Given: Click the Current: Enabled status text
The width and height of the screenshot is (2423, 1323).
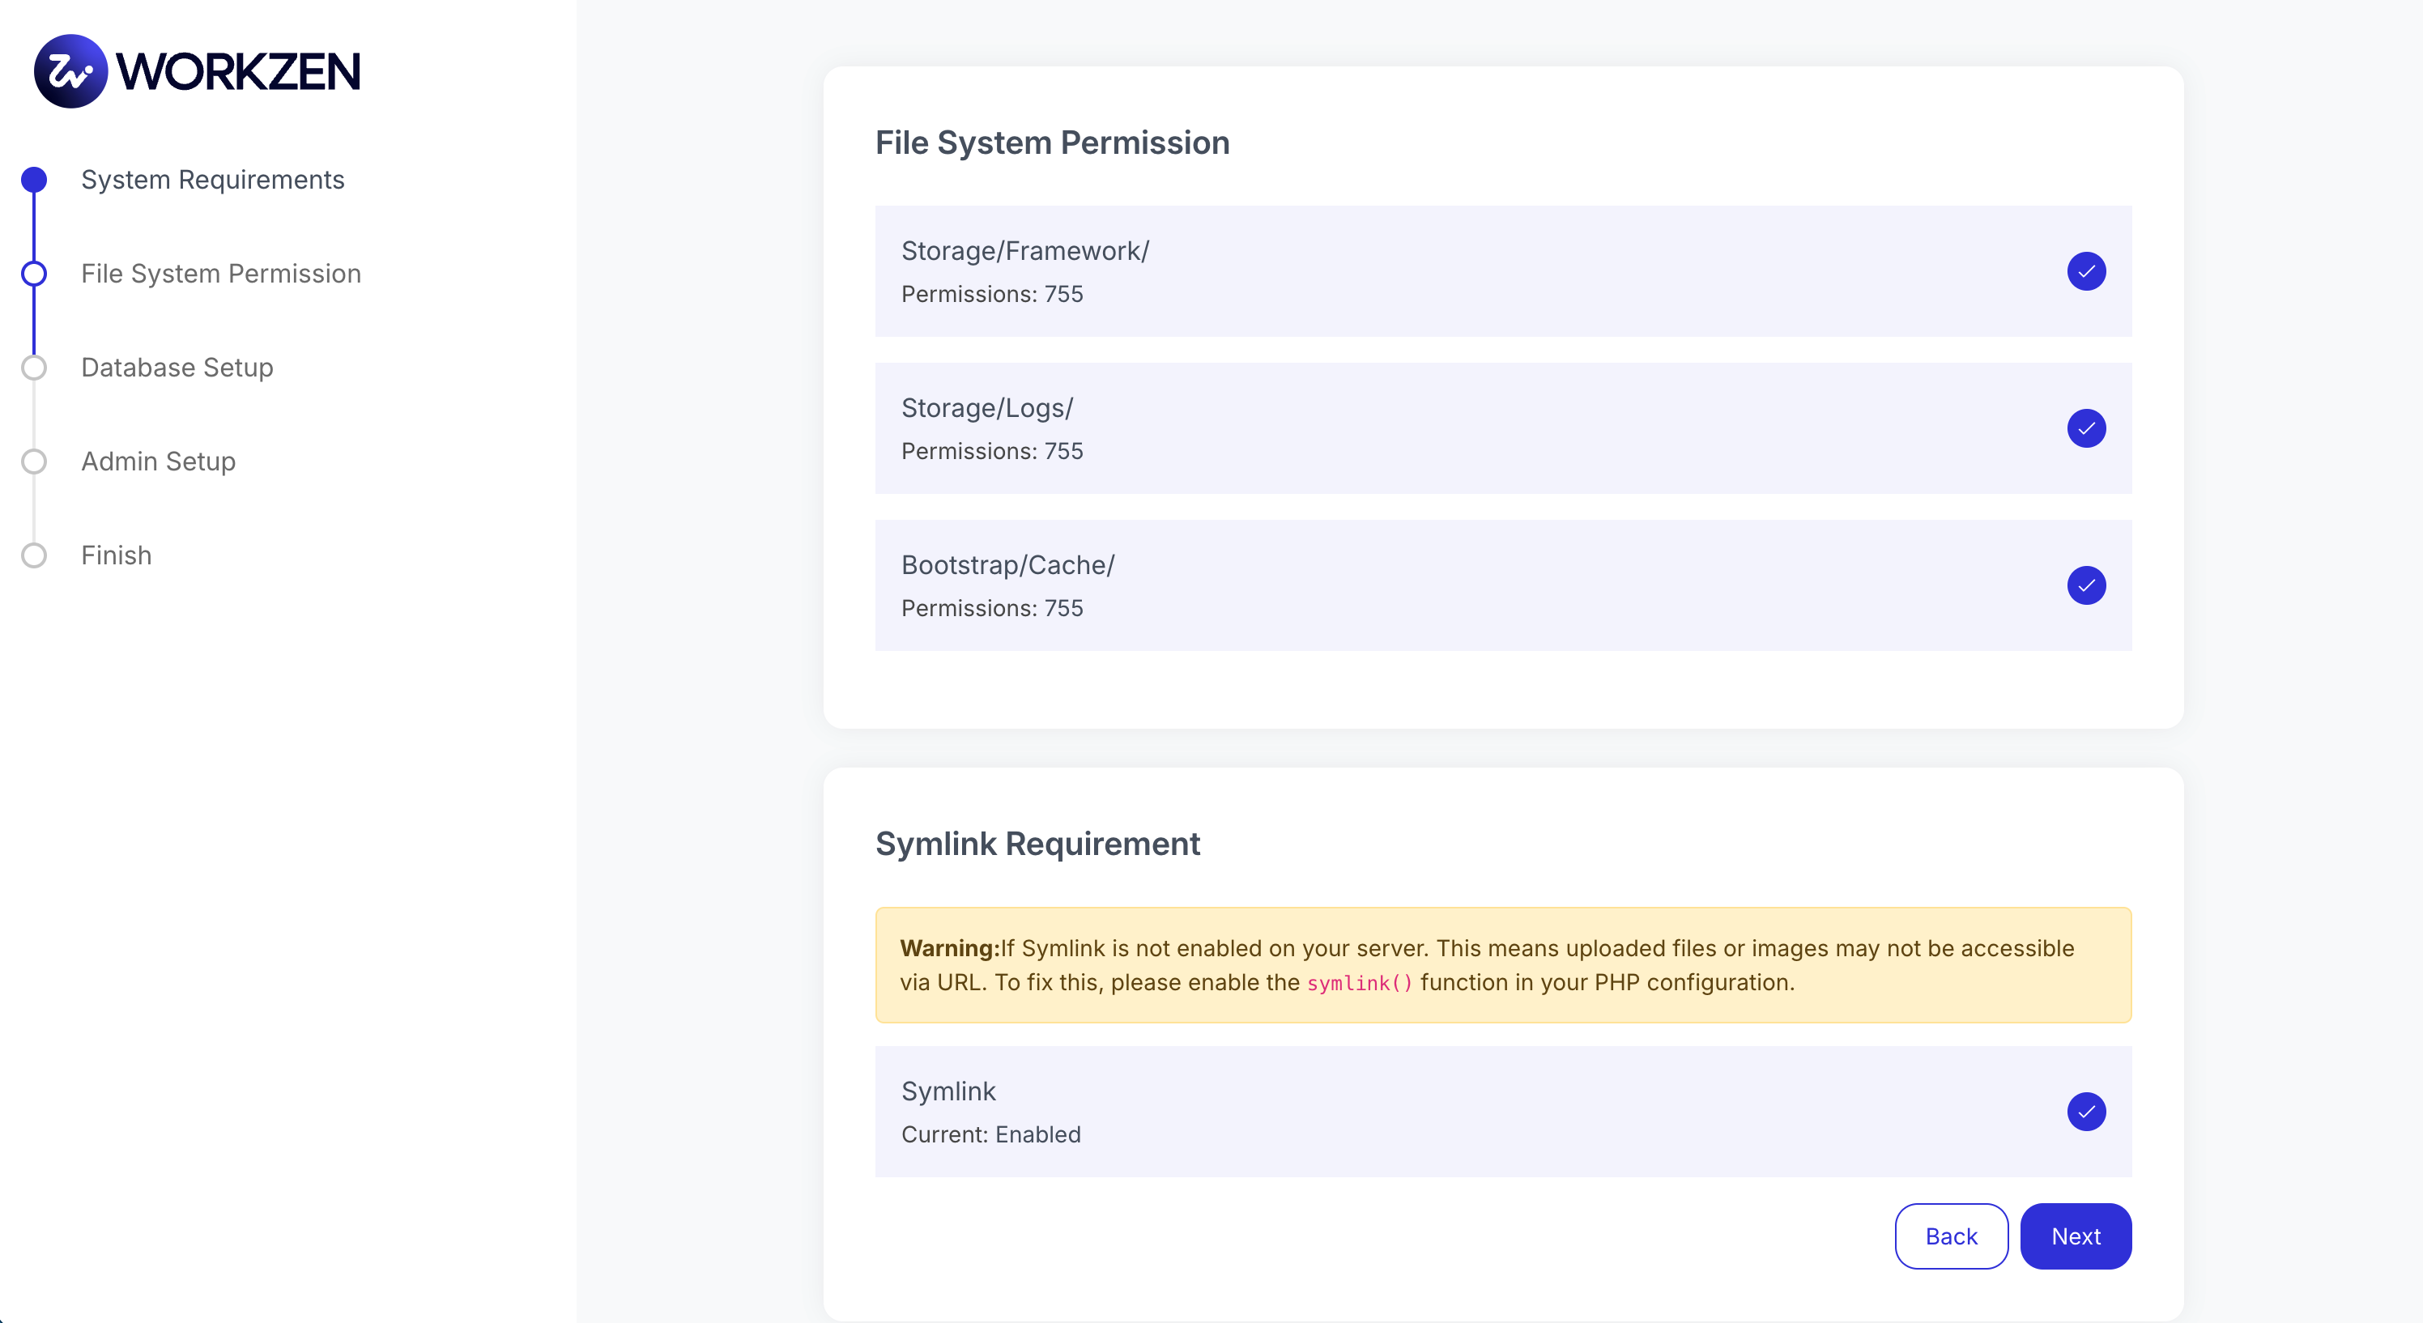Looking at the screenshot, I should pos(990,1134).
